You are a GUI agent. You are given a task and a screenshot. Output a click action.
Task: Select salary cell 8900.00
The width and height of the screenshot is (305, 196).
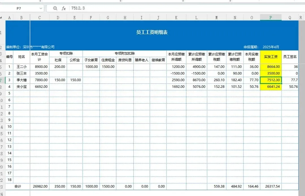[x=40, y=66]
